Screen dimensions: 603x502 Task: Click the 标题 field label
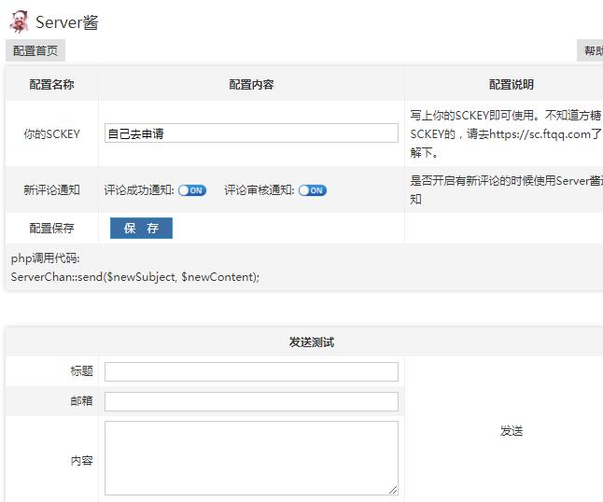pos(81,371)
